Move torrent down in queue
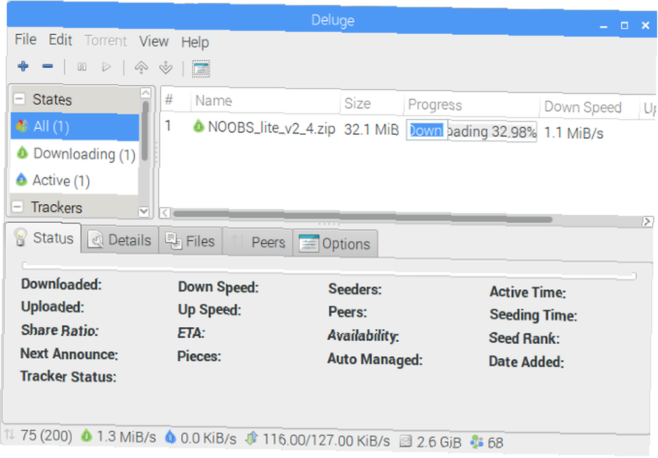Screen dimensions: 658x458 click(x=166, y=68)
